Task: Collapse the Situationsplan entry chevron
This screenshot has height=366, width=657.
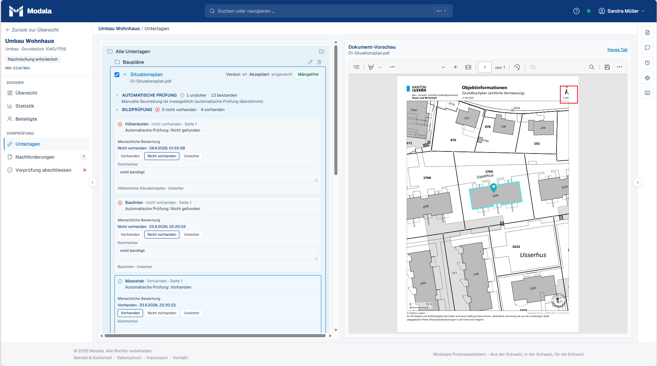Action: click(125, 74)
